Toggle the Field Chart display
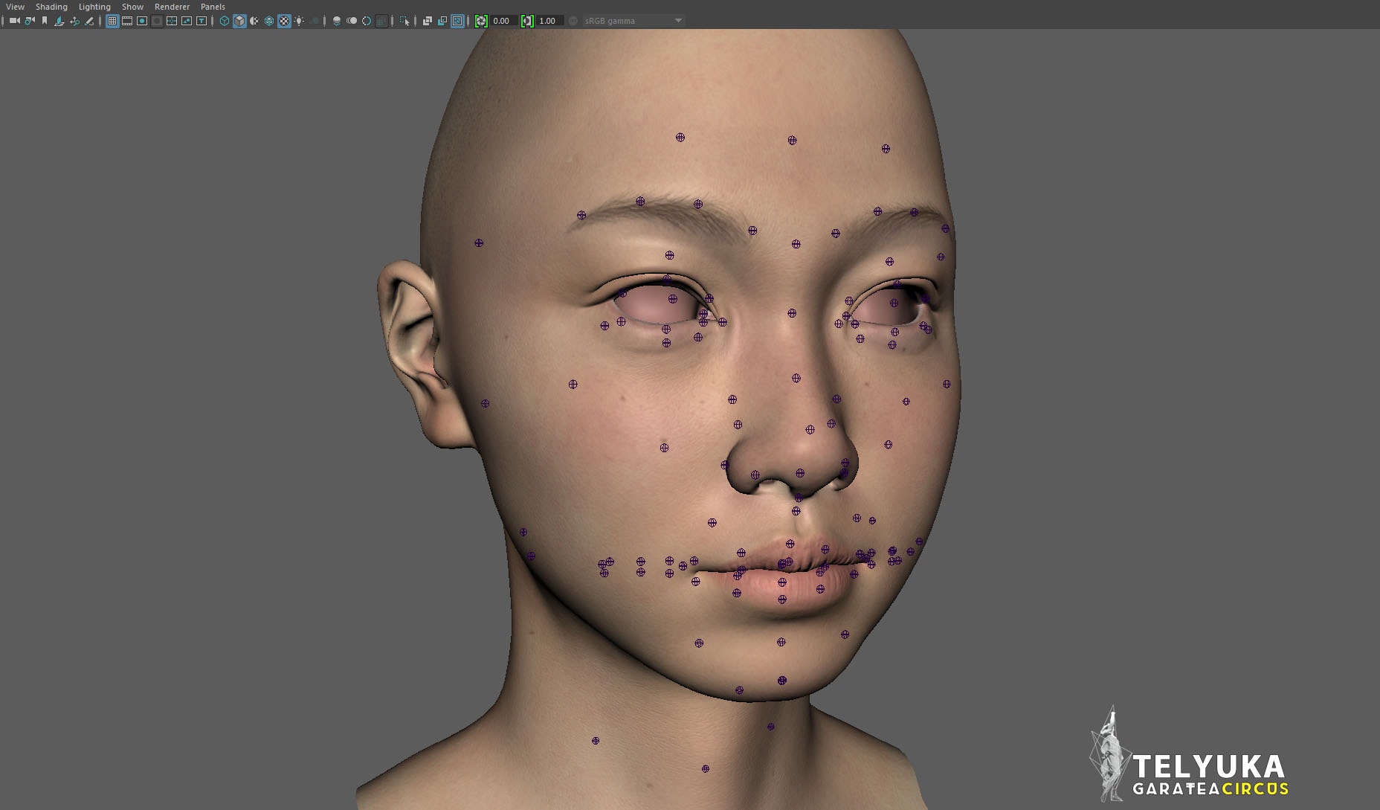Screen dimensions: 1380x810 click(172, 21)
